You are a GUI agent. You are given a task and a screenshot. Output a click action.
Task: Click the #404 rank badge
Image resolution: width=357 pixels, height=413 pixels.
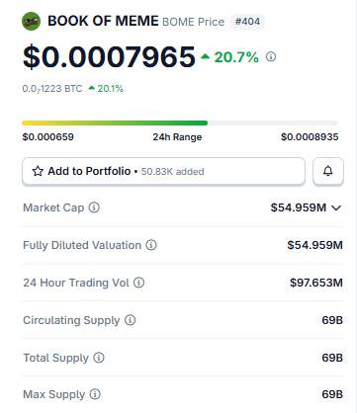coord(247,22)
